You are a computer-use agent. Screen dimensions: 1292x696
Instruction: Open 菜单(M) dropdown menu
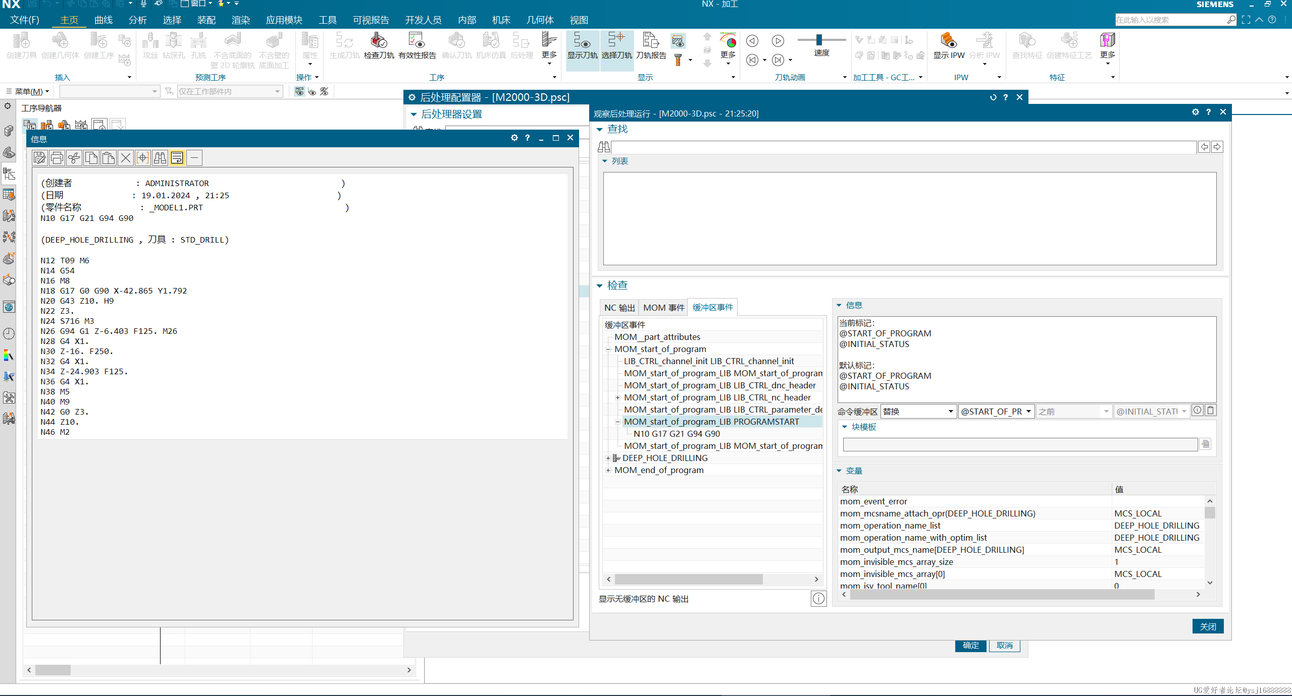(x=28, y=91)
